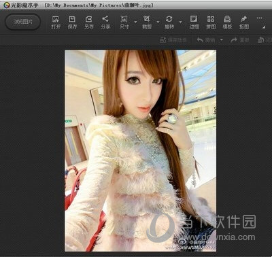Expand the 裁剪 crop dropdown arrow
This screenshot has height=257, width=272.
[158, 22]
